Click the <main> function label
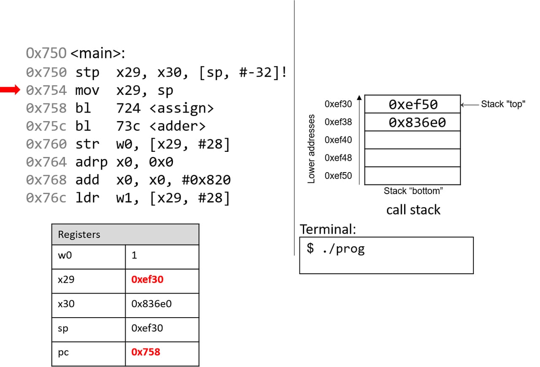540x367 pixels. click(x=98, y=54)
